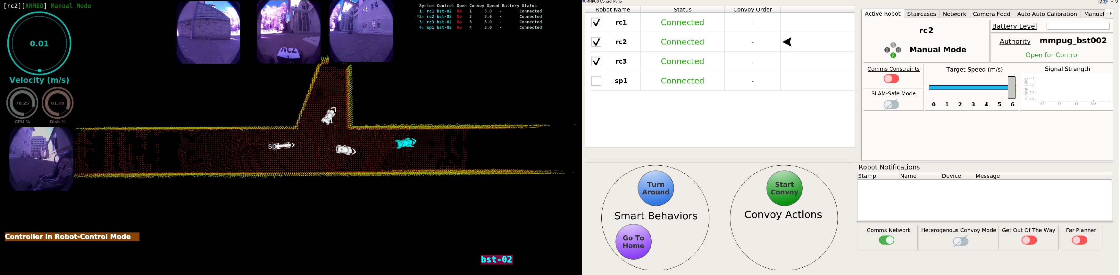1120x275 pixels.
Task: Uncheck the rc1 robot checkbox
Action: (596, 23)
